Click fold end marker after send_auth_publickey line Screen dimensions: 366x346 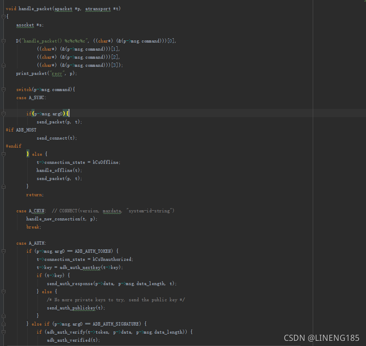point(3,316)
